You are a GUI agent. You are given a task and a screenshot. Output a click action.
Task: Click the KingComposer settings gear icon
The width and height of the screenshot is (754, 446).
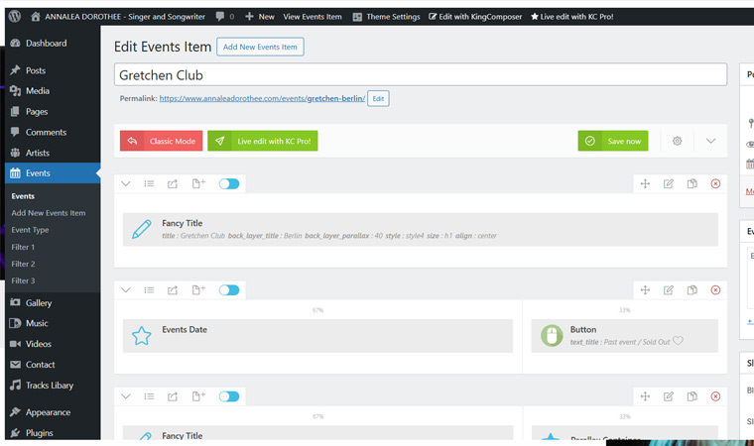coord(677,141)
